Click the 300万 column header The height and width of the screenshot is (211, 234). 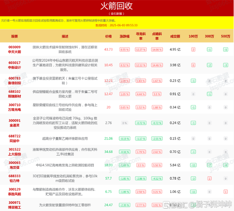pyautogui.click(x=209, y=36)
